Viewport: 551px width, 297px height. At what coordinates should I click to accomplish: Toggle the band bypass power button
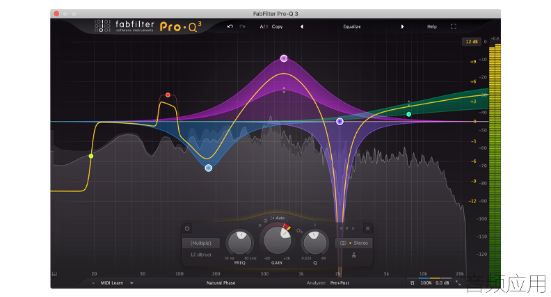coord(187,228)
